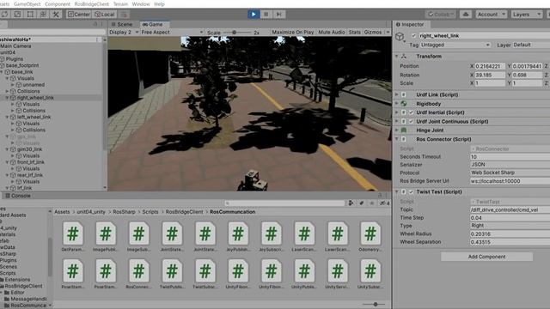550x309 pixels.
Task: Click the Add Component button
Action: (x=486, y=257)
